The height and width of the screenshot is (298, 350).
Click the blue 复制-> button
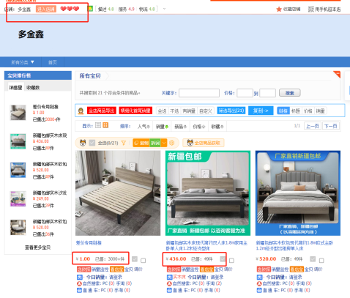[x=261, y=111]
